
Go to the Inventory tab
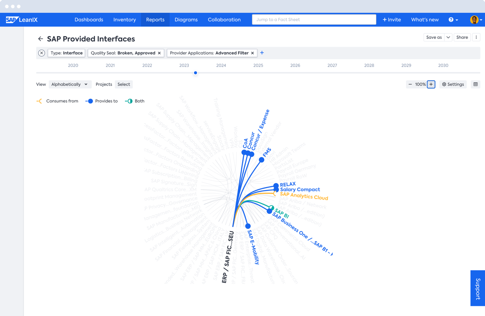point(125,20)
